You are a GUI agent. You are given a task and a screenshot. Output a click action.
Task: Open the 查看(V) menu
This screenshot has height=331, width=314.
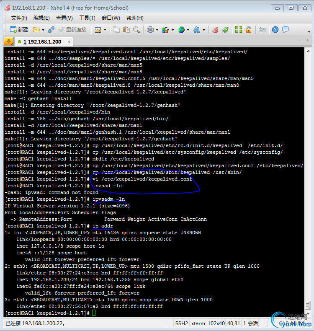[x=64, y=18]
